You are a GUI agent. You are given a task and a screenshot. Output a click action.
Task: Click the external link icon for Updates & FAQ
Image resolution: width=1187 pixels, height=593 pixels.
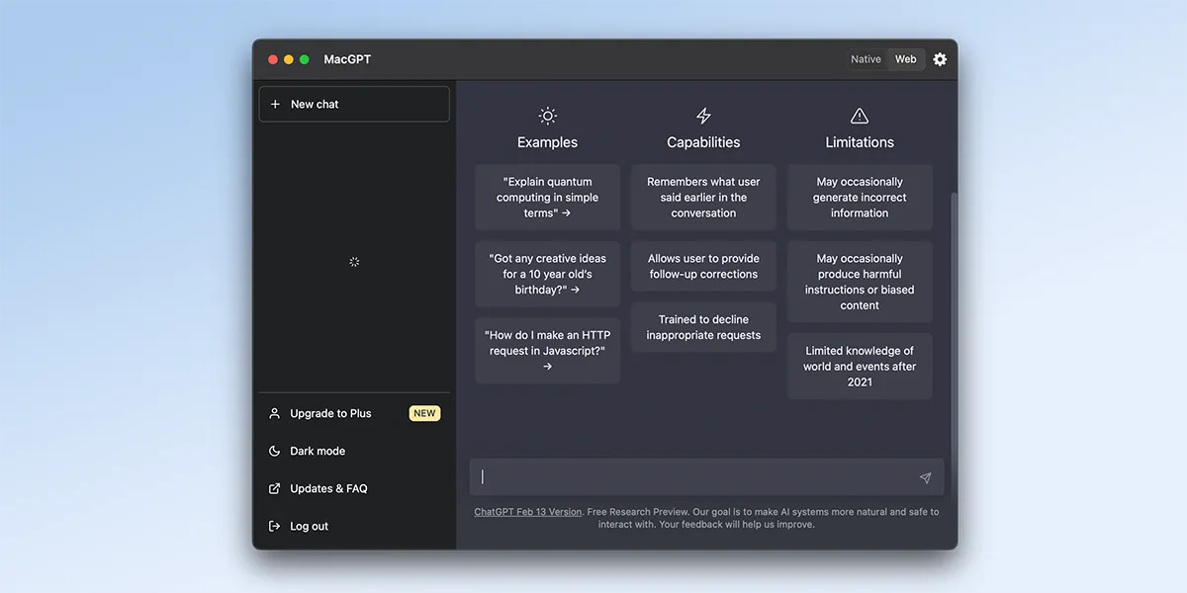[275, 488]
